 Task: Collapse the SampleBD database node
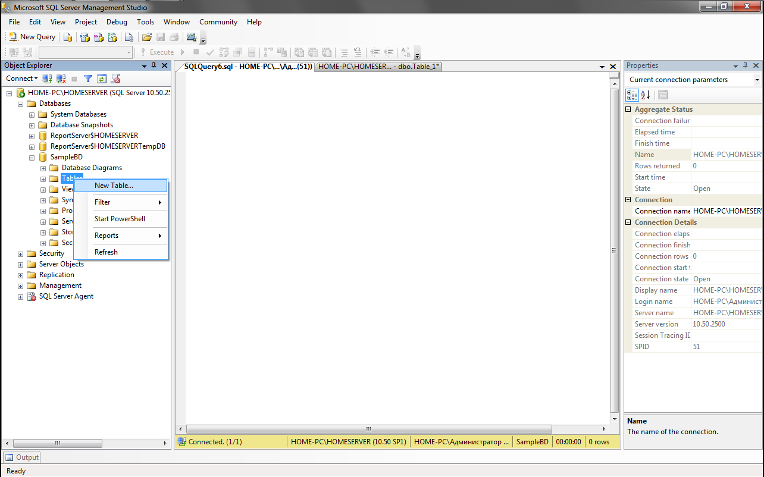coord(32,157)
